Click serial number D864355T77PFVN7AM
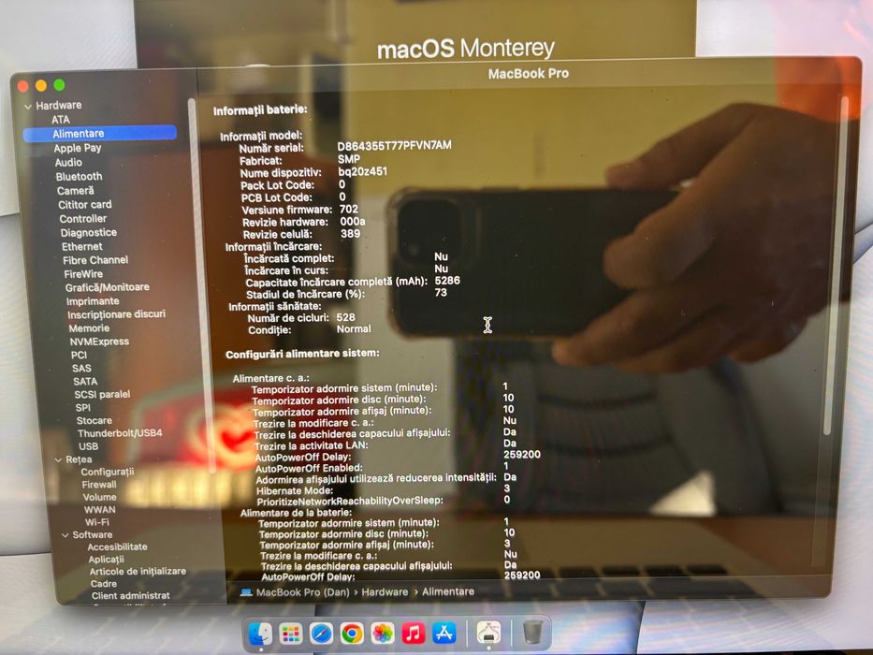The image size is (873, 655). pyautogui.click(x=394, y=145)
